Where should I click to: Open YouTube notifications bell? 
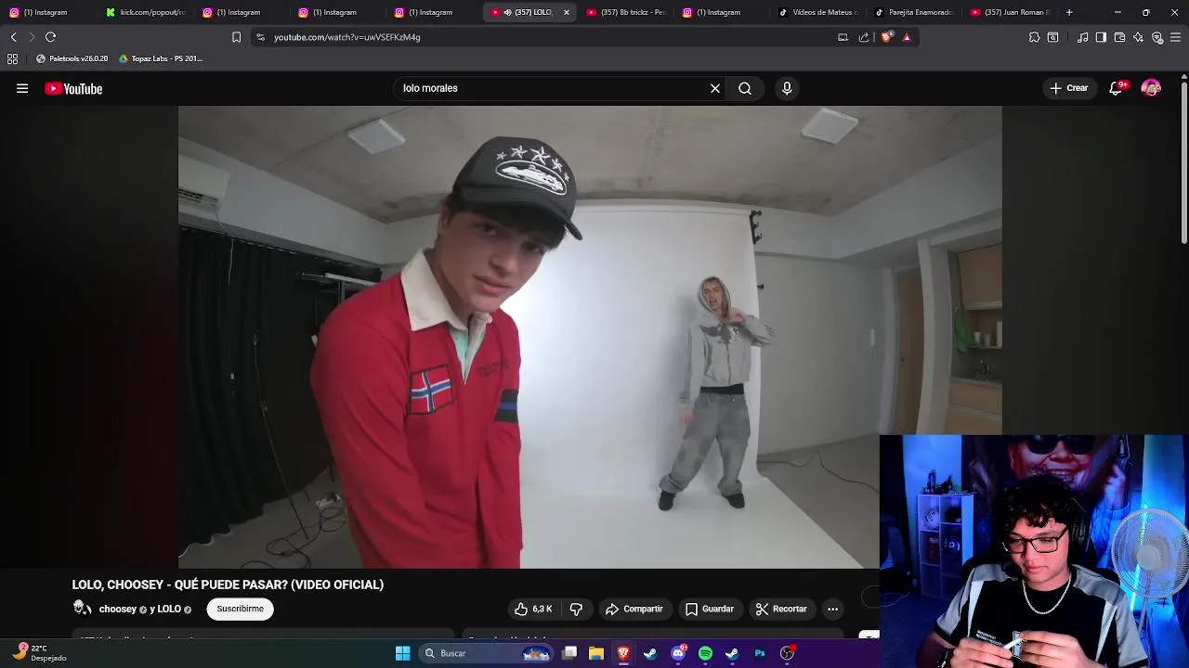pos(1116,88)
